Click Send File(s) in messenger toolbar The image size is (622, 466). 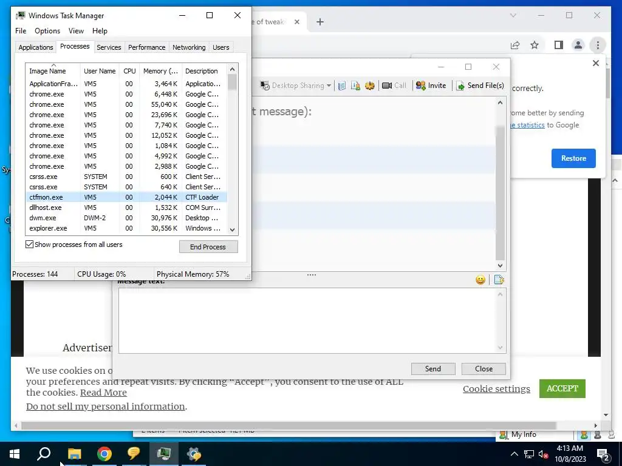tap(480, 86)
